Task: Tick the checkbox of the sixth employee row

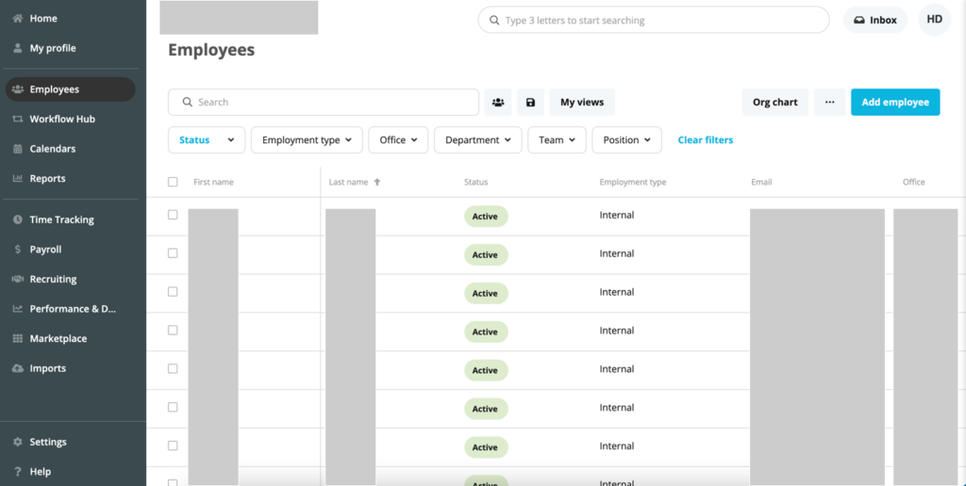Action: pos(173,407)
